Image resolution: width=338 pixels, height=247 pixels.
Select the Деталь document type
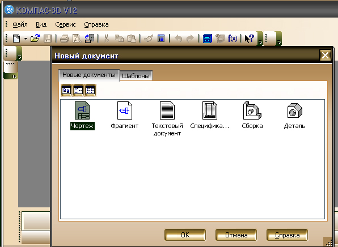[295, 116]
